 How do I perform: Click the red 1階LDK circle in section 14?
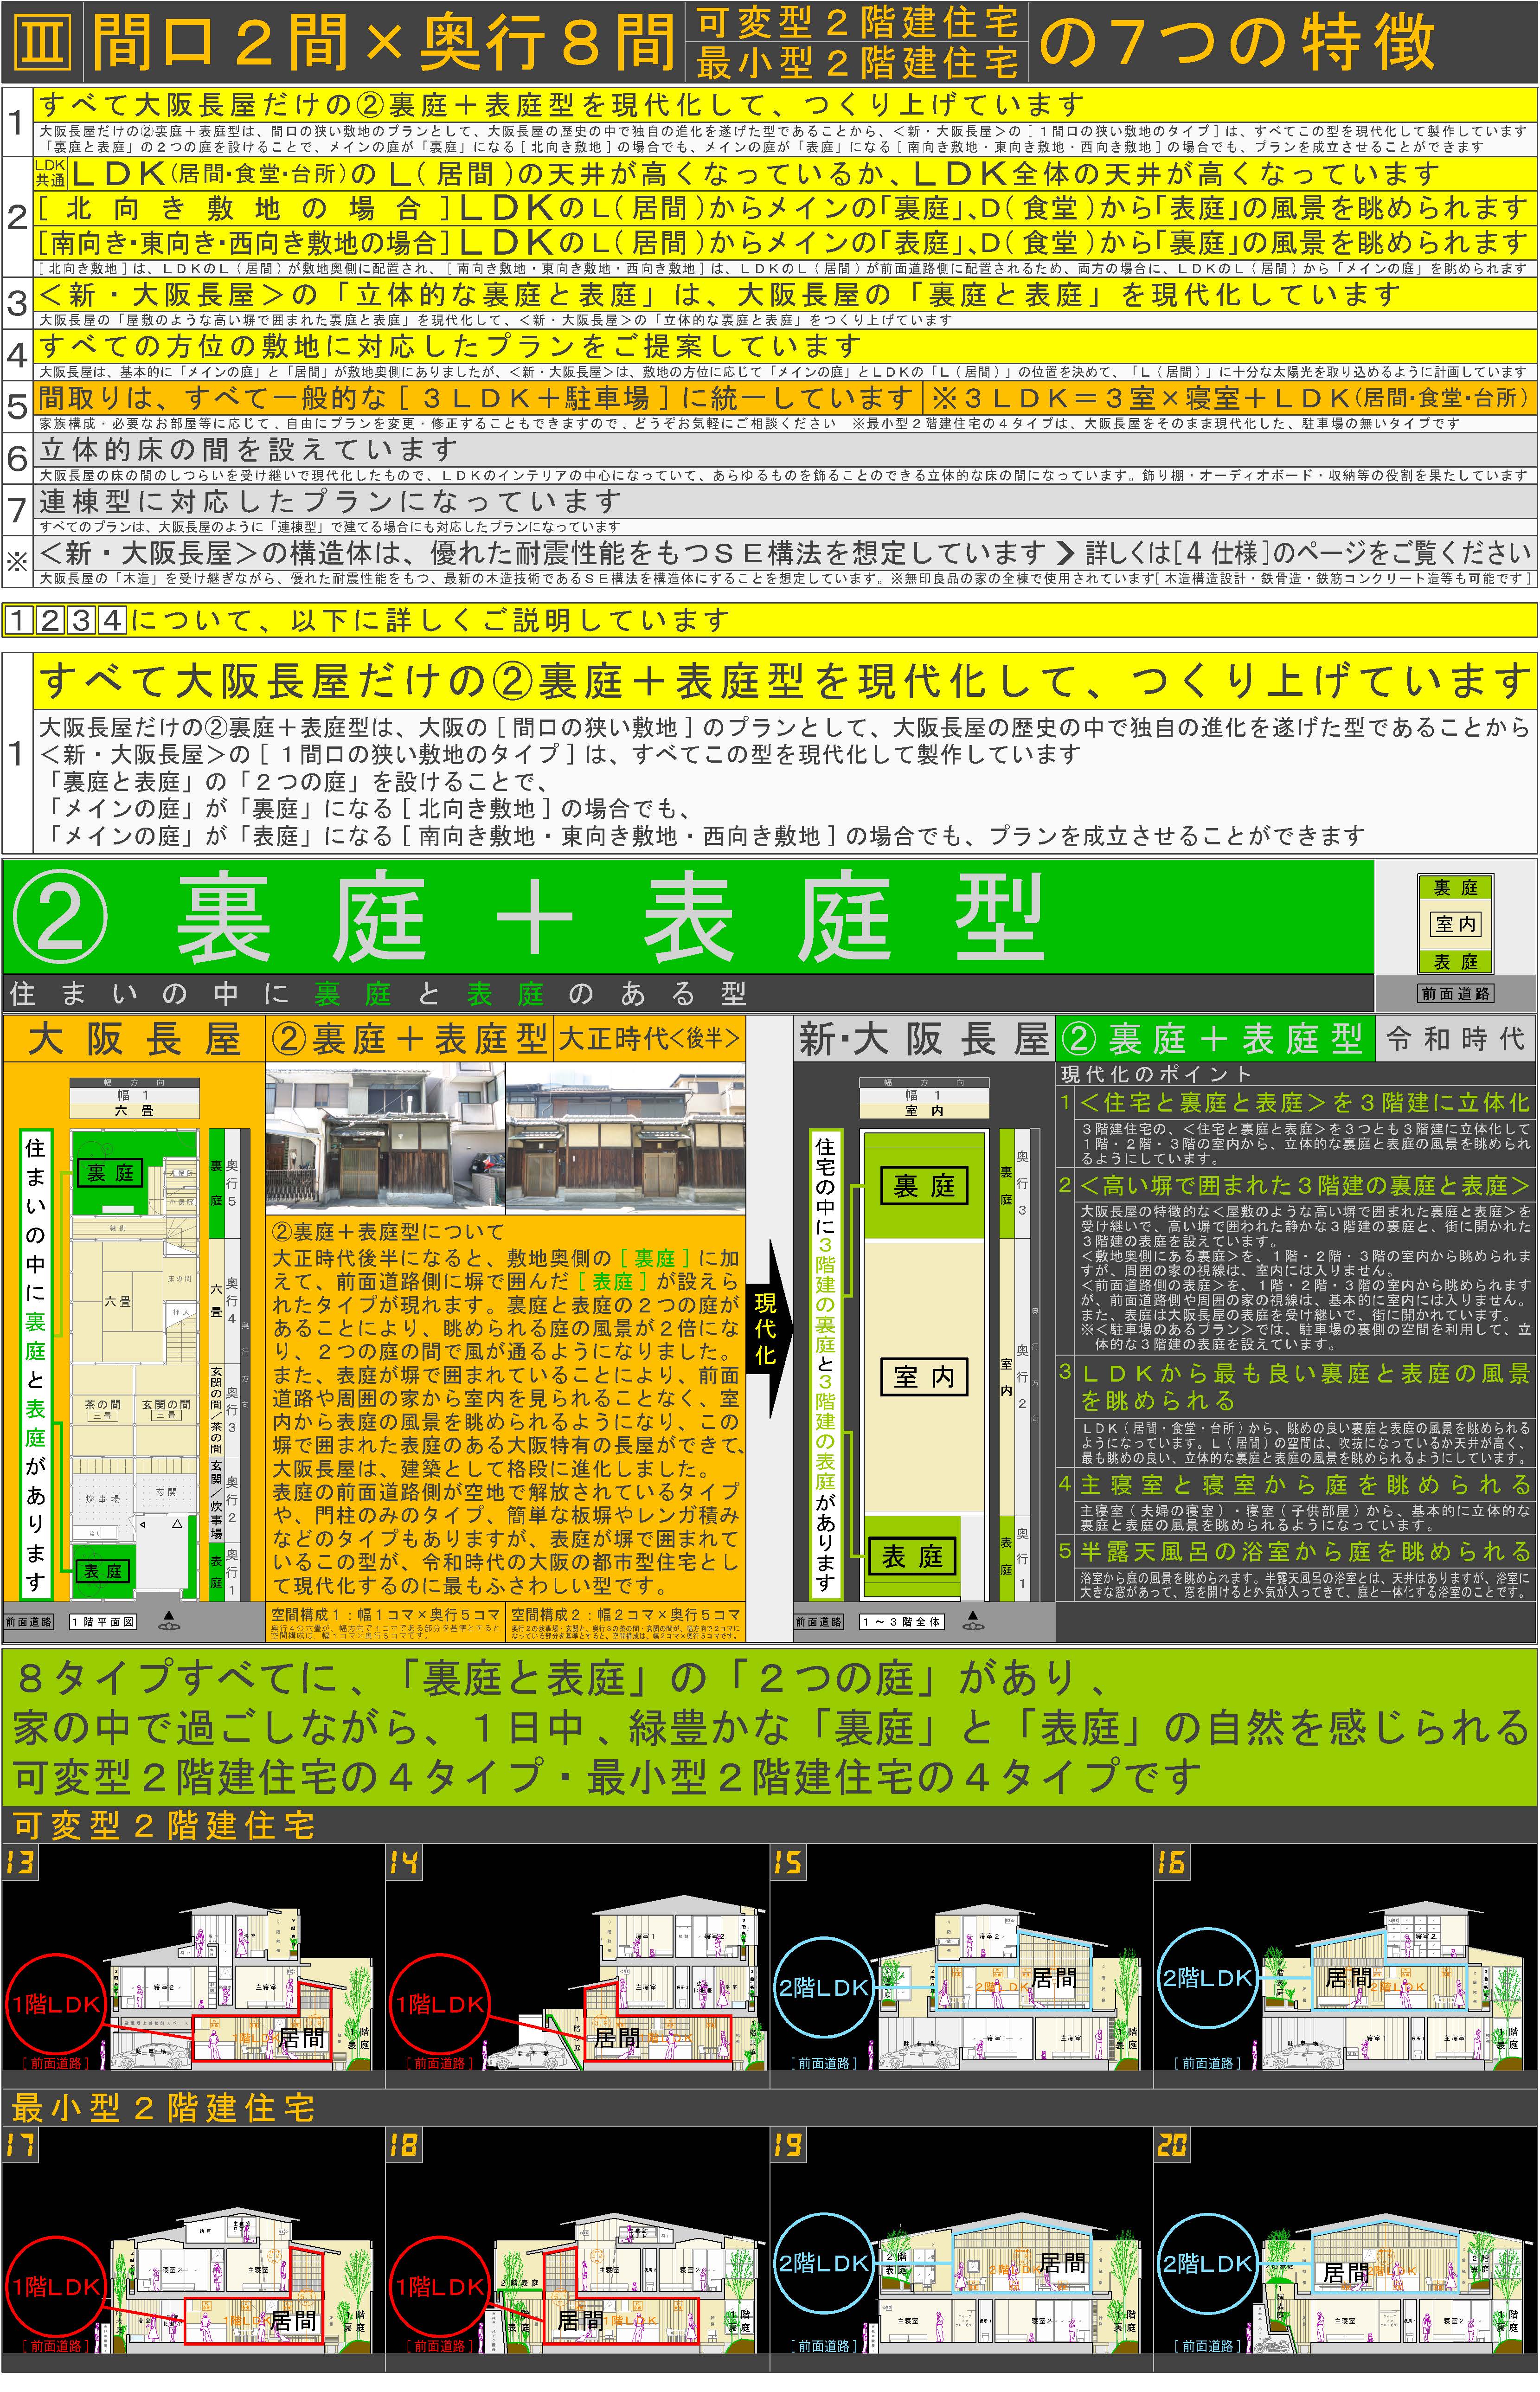(x=440, y=2004)
